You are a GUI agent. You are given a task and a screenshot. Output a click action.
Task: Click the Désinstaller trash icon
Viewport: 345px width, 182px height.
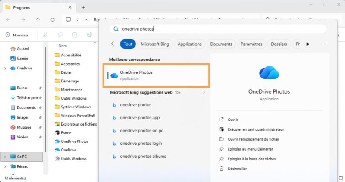221,169
